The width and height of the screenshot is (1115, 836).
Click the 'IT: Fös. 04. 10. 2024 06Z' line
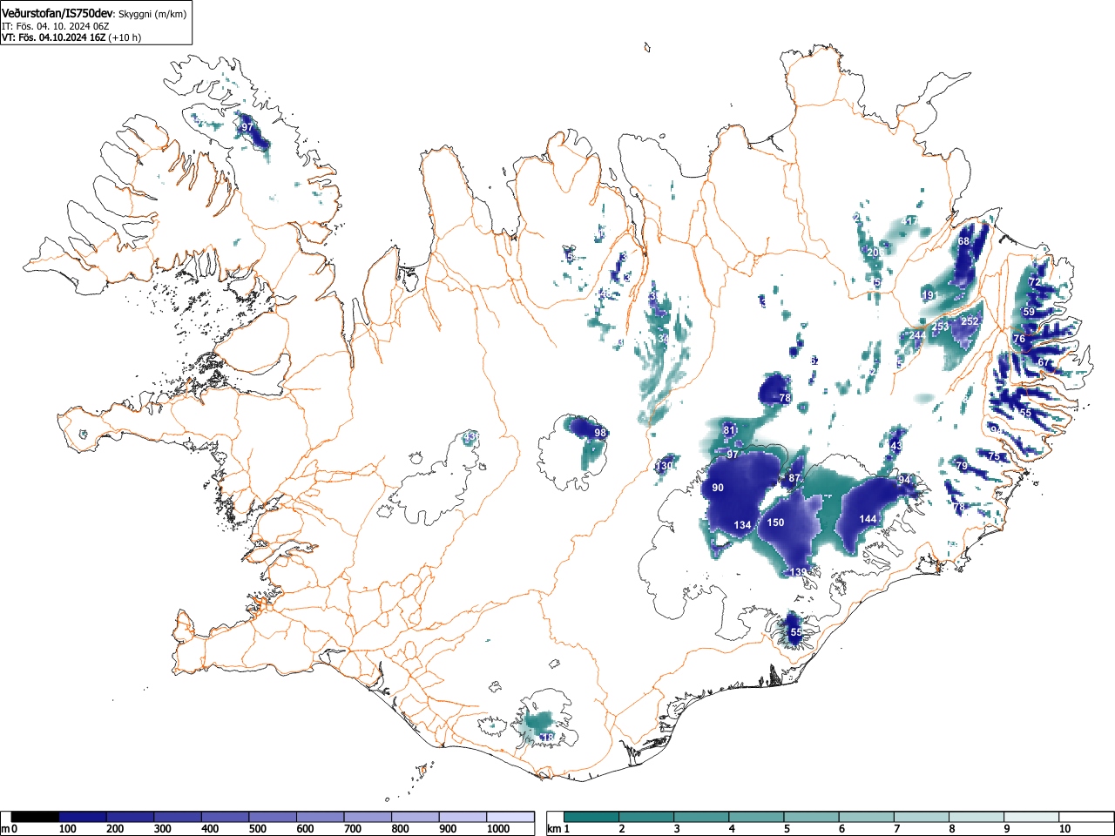pyautogui.click(x=56, y=26)
